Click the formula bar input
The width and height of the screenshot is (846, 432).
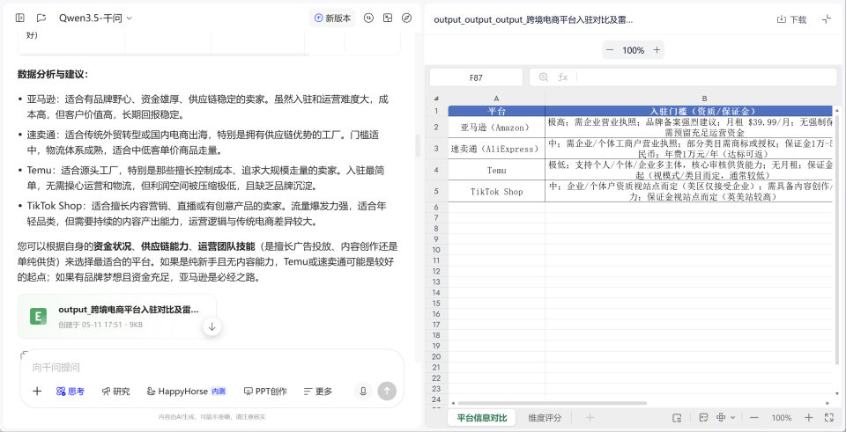706,77
